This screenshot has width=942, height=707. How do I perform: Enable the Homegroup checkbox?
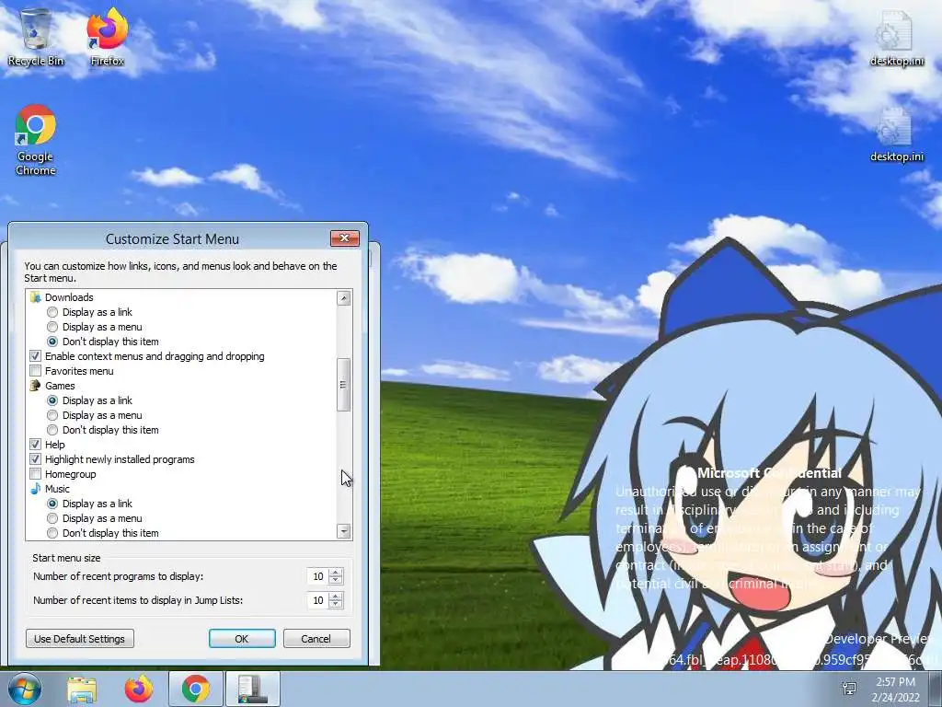click(36, 474)
